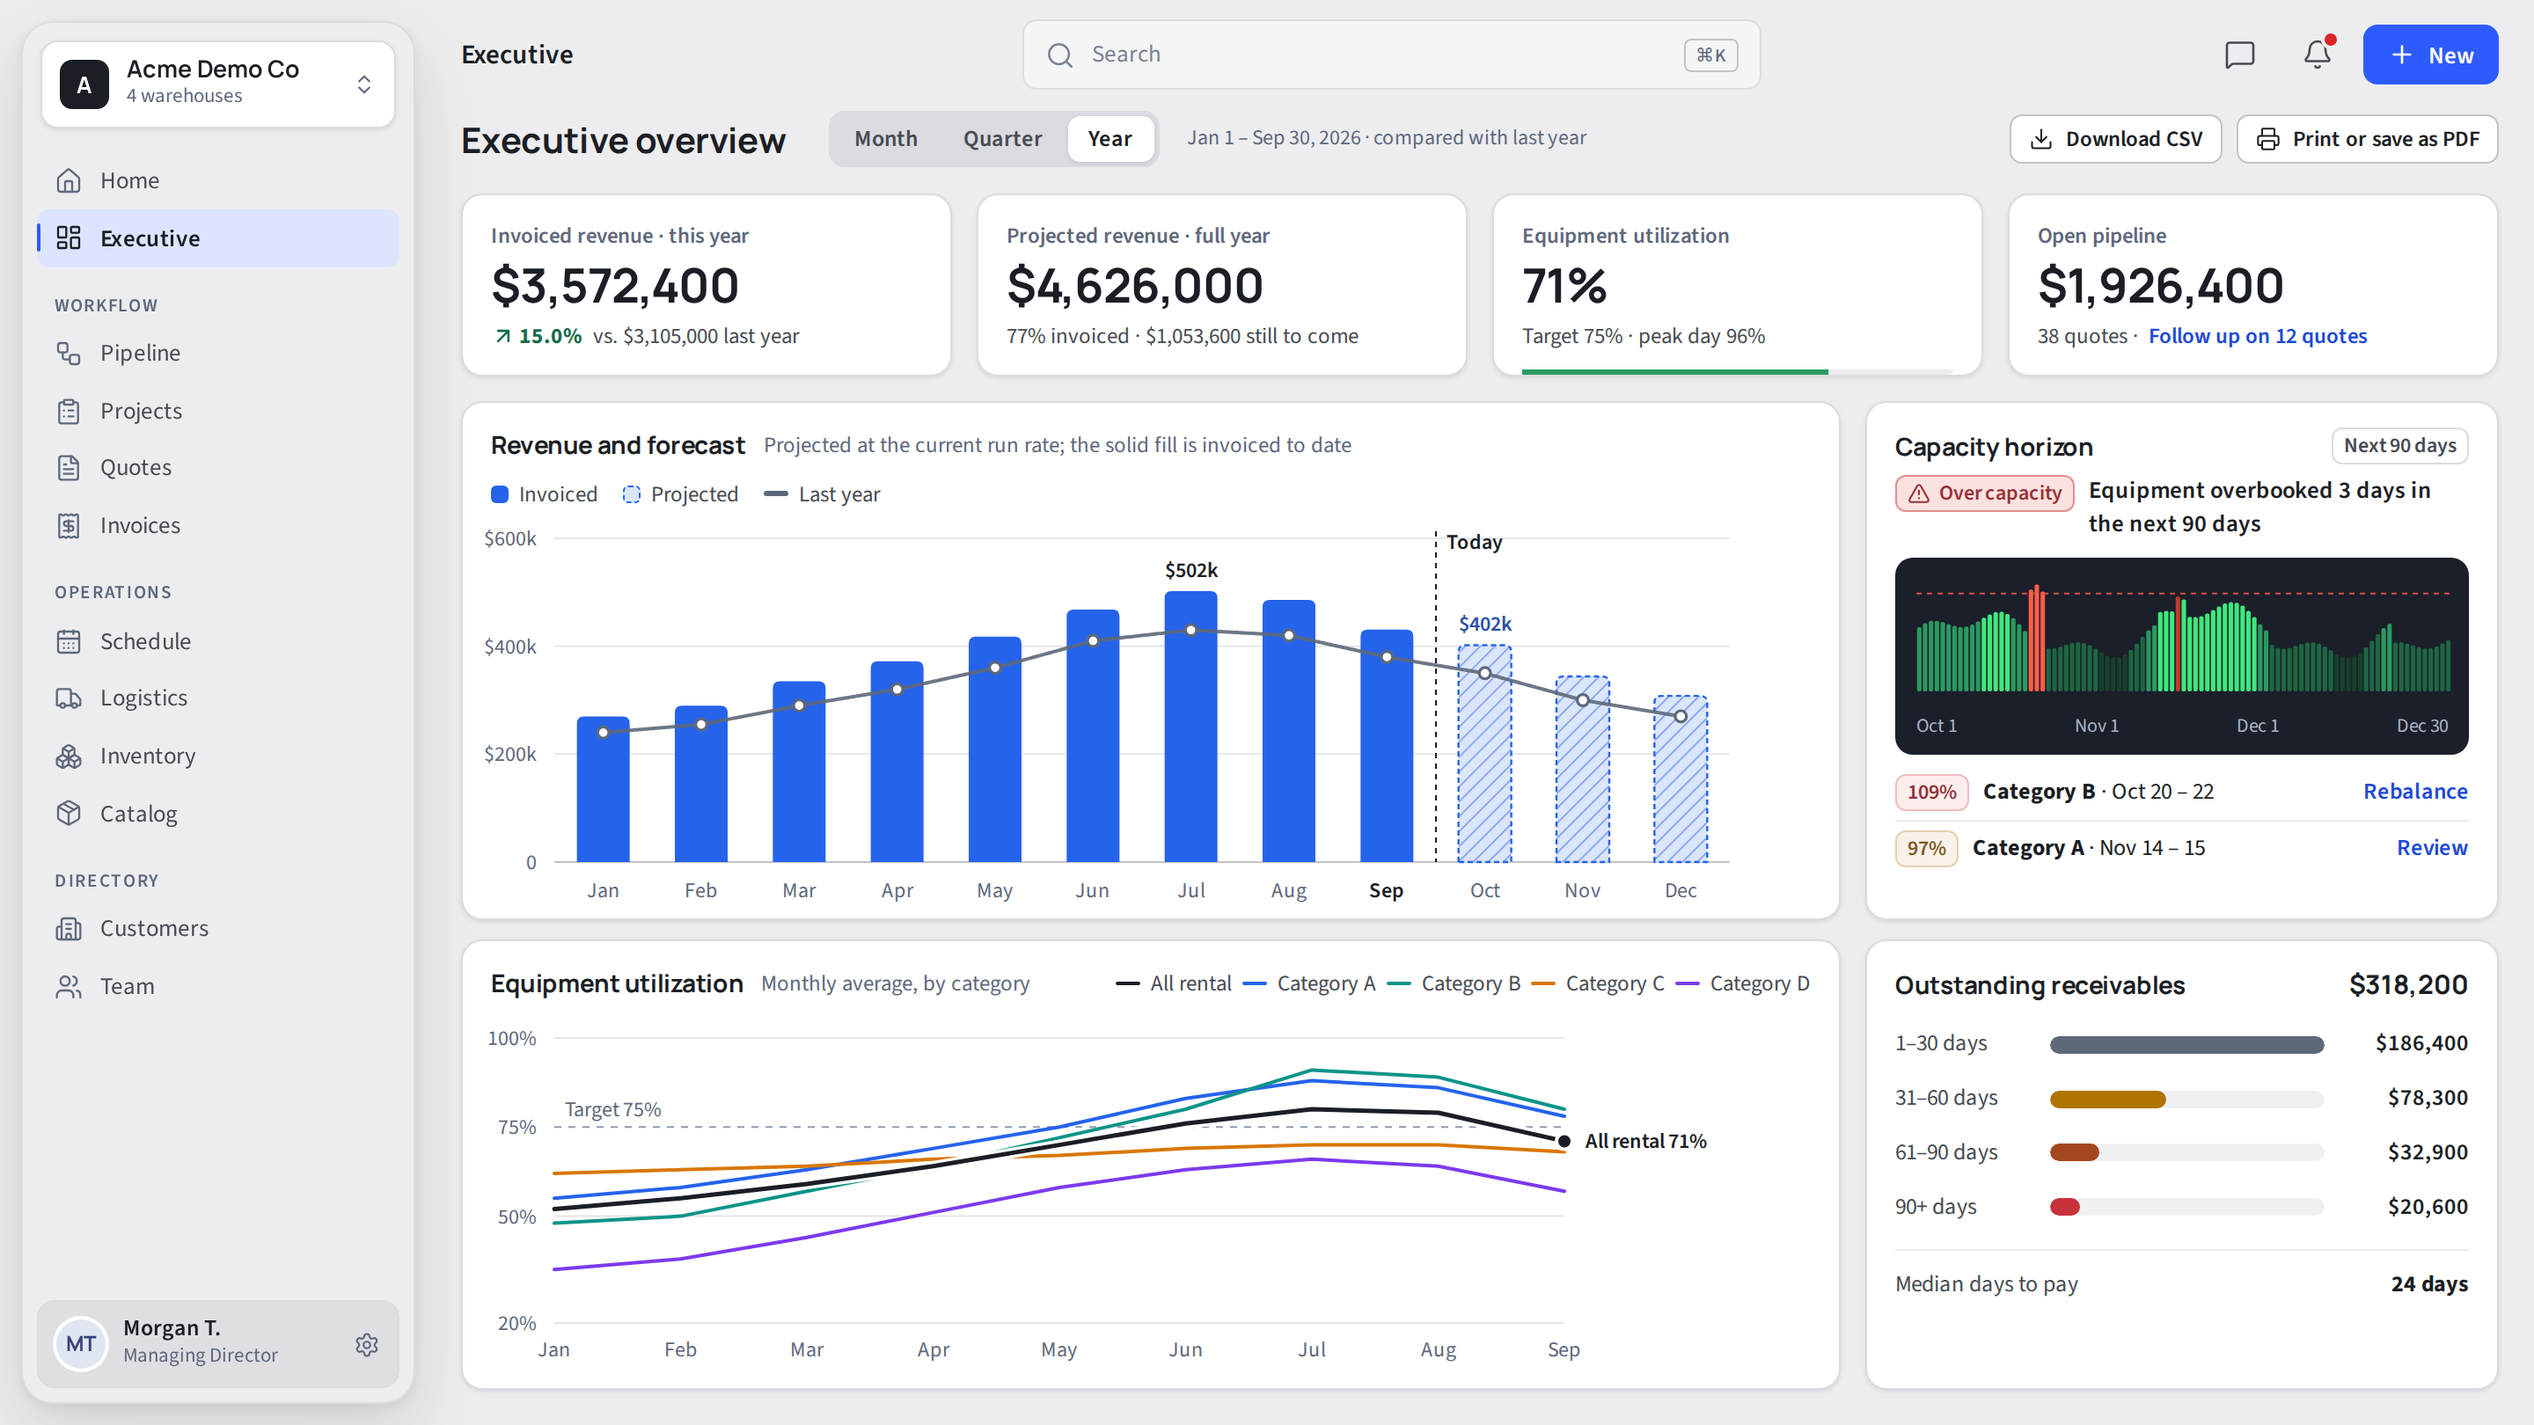Go to the Schedule page label
The height and width of the screenshot is (1425, 2534).
coord(145,641)
